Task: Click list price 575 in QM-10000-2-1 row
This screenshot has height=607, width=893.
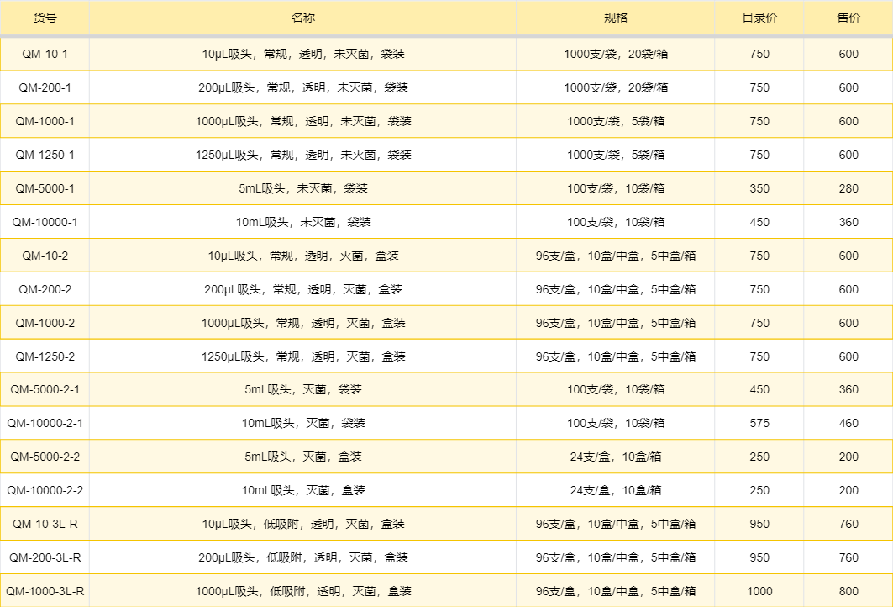Action: pyautogui.click(x=759, y=424)
